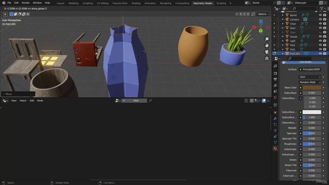
Task: Open outliner display mode dropdown
Action: coord(285,9)
